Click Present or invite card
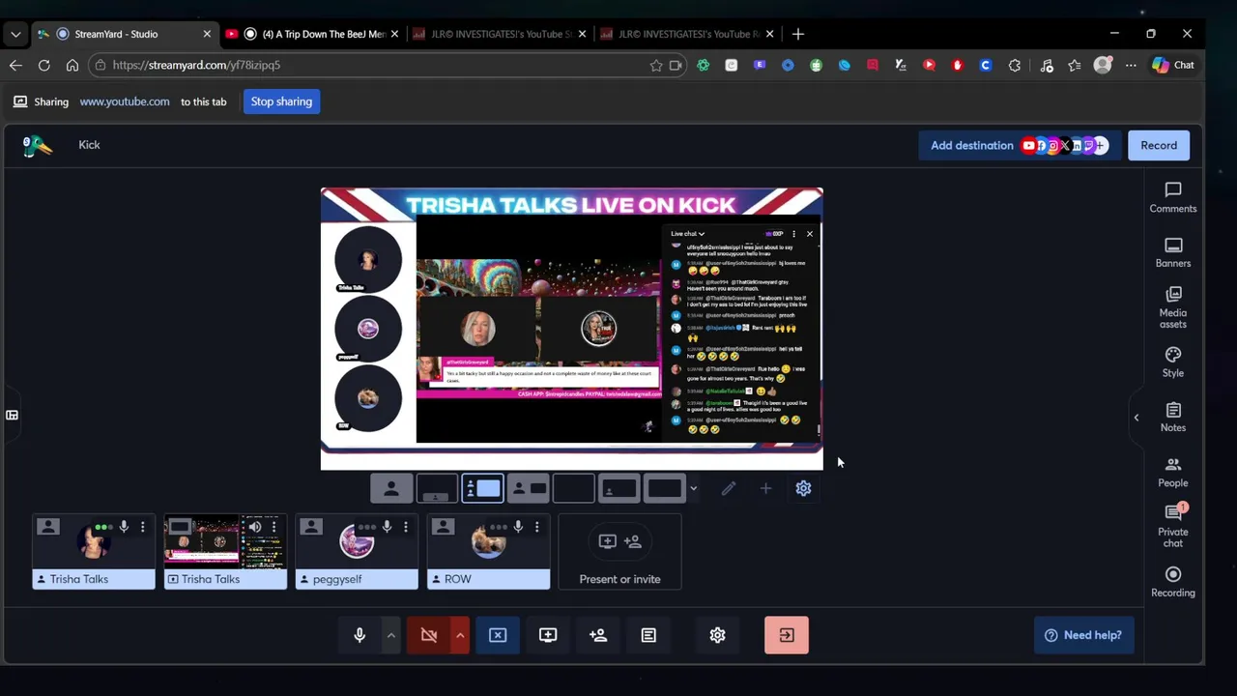The height and width of the screenshot is (696, 1237). [619, 552]
